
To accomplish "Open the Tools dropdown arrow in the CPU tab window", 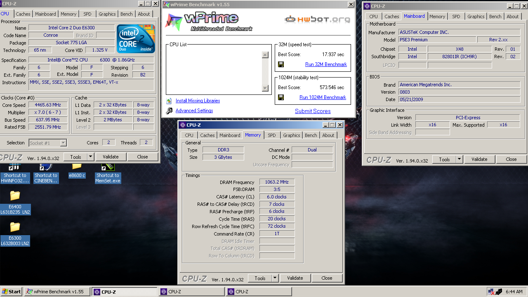I will 90,157.
